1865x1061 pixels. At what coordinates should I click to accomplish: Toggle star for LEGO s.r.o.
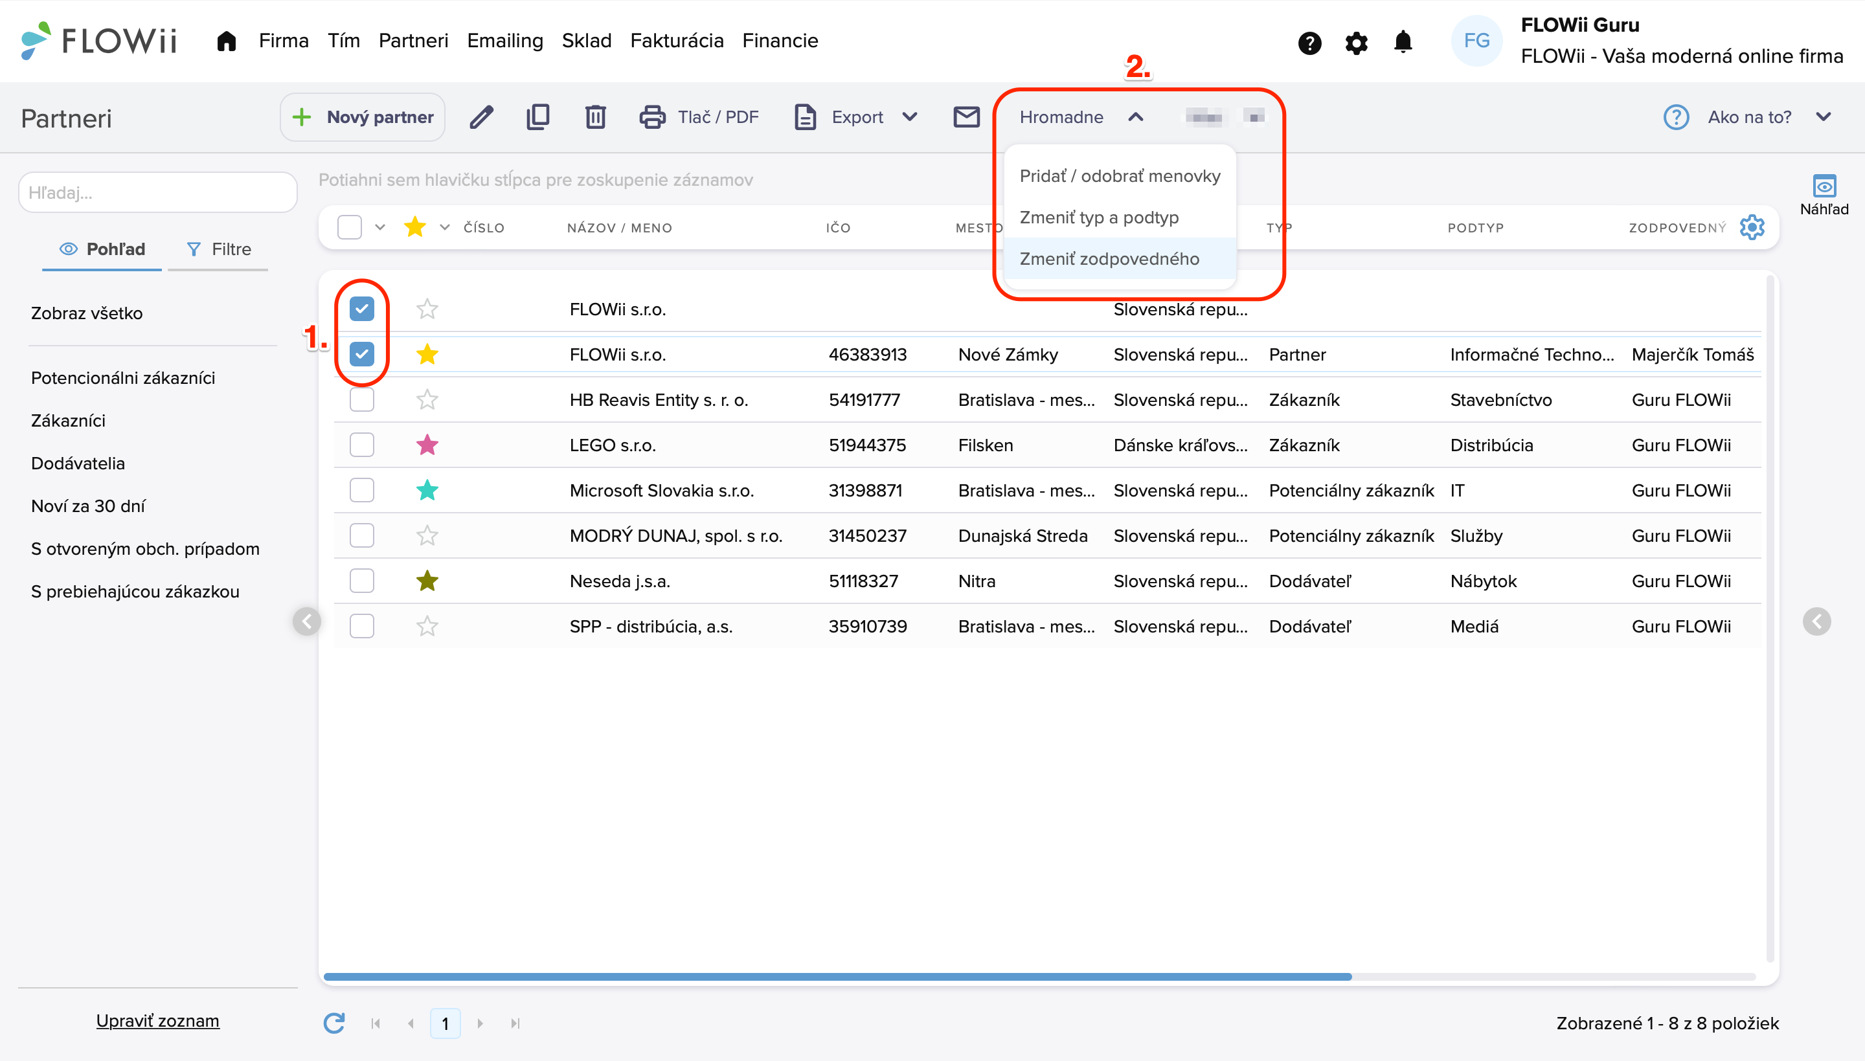[427, 445]
